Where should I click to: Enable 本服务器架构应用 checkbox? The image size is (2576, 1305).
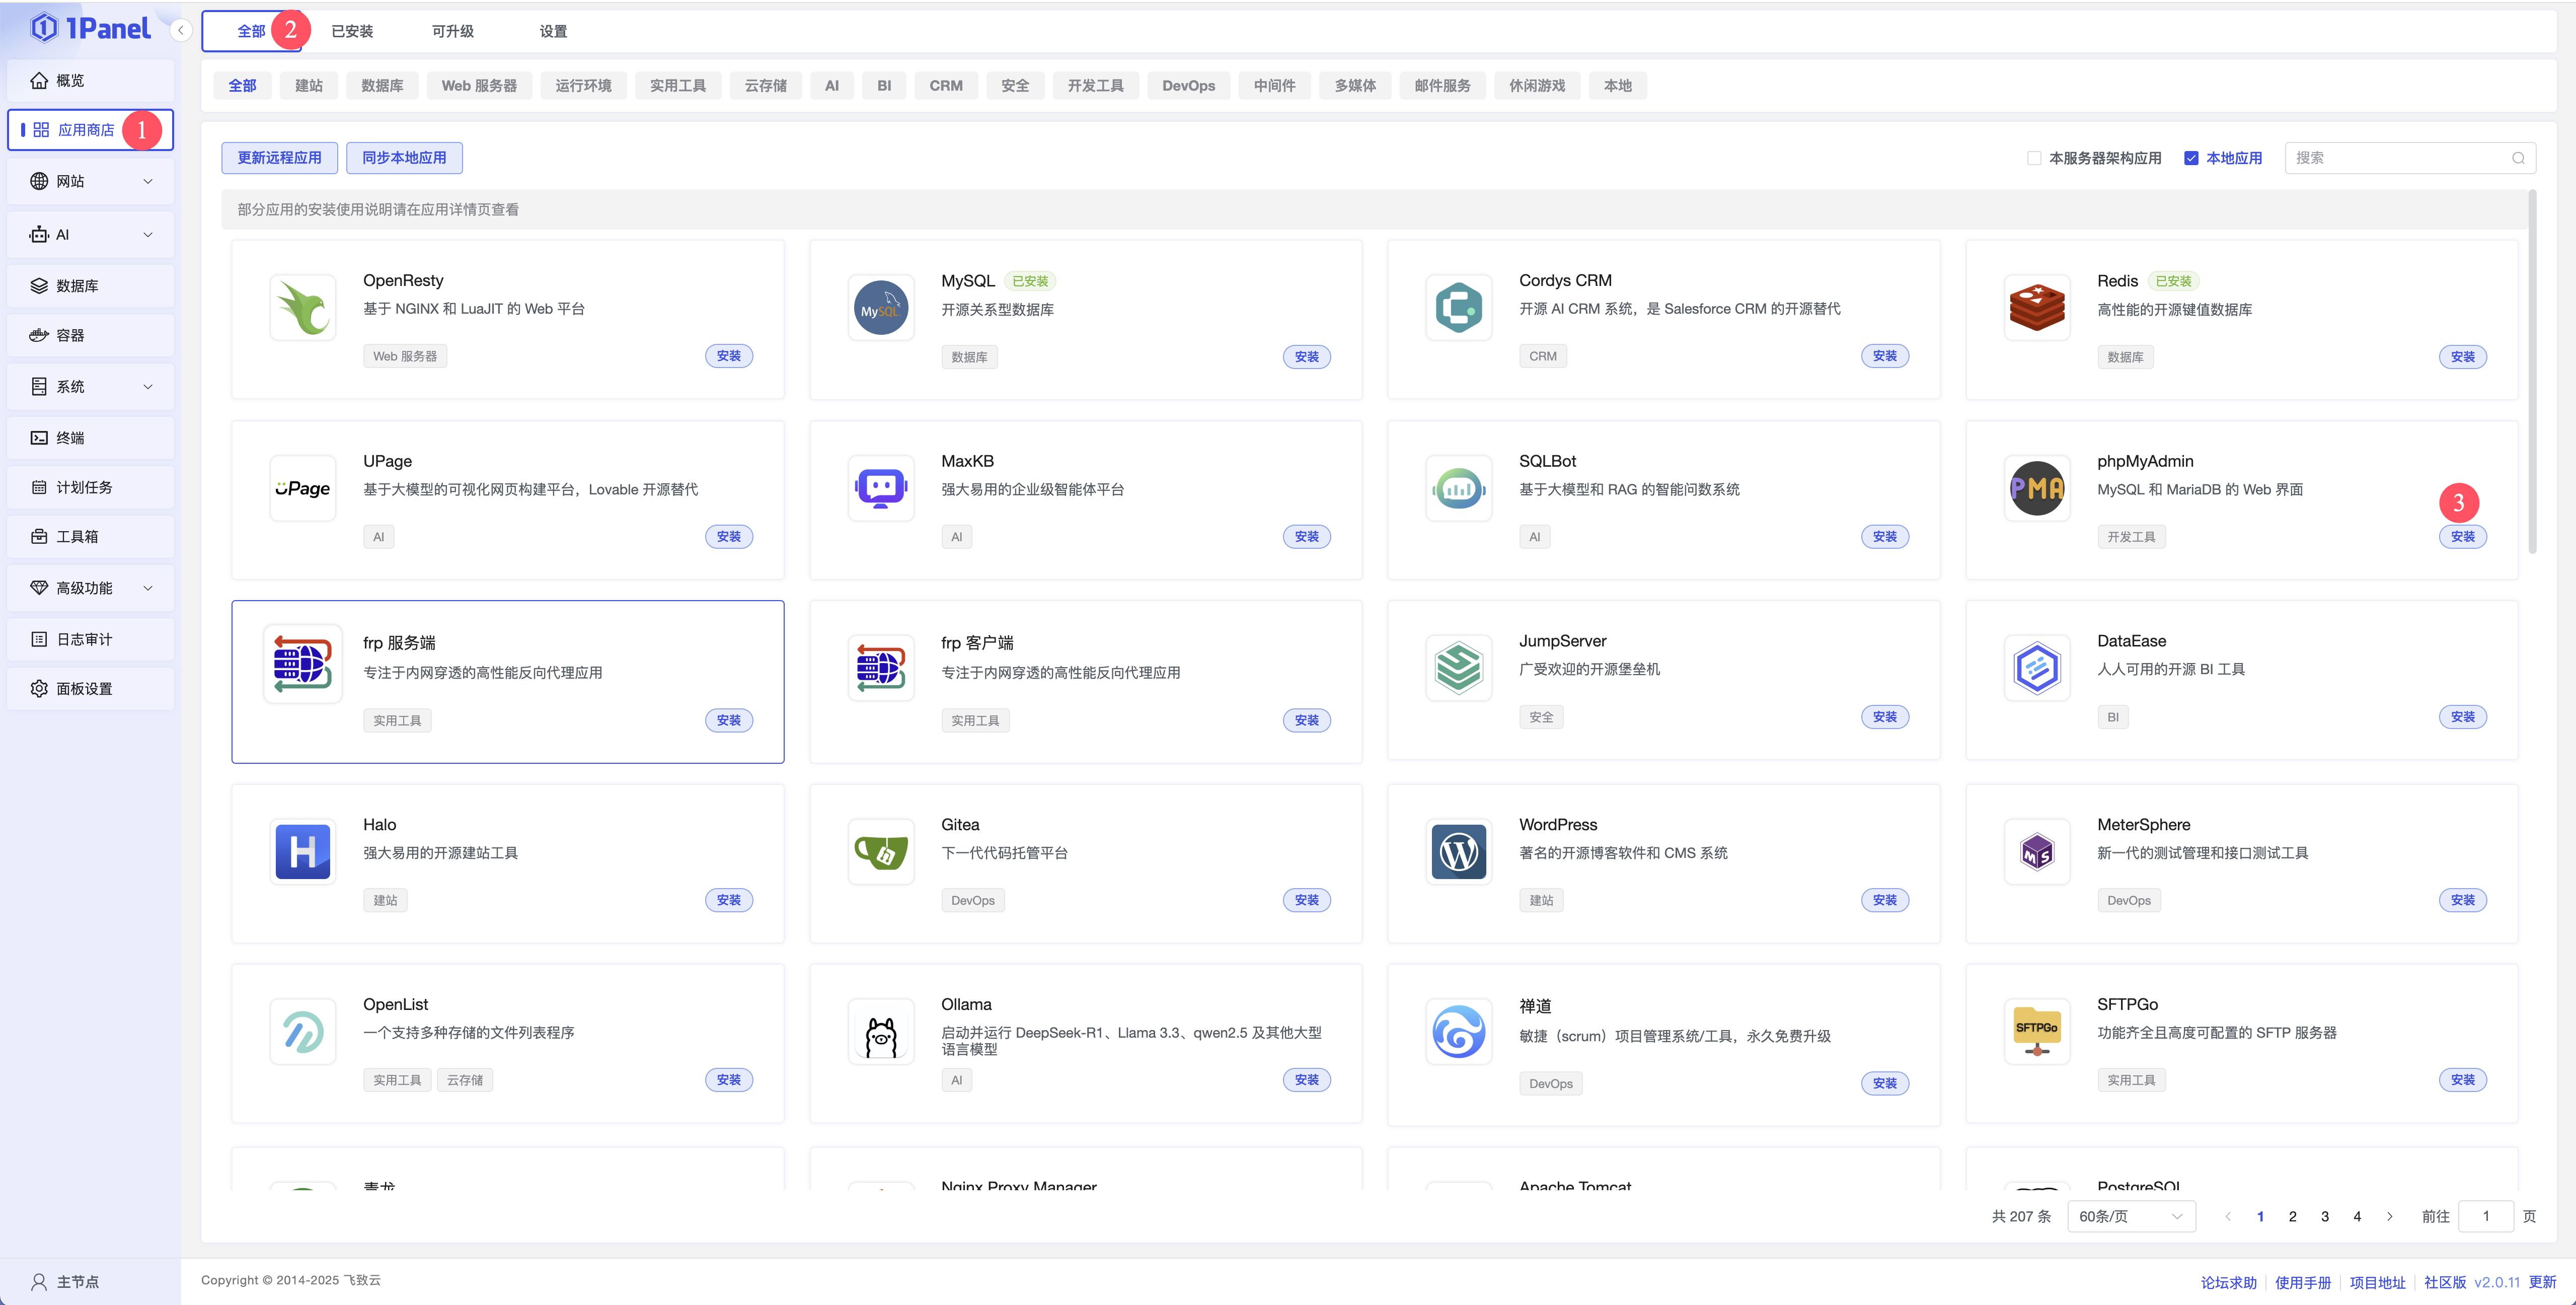click(x=2034, y=158)
